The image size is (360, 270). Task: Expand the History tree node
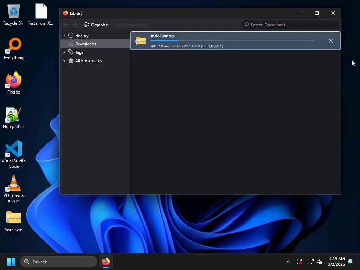64,36
